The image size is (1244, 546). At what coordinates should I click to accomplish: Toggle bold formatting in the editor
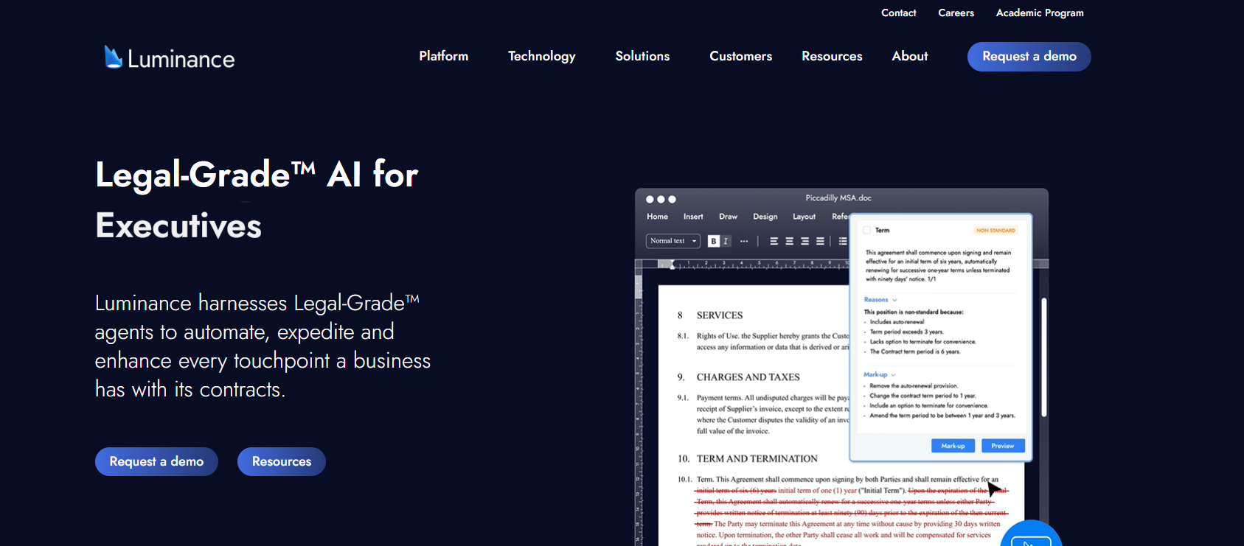click(713, 241)
